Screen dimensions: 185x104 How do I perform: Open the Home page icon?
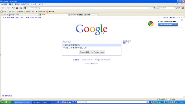[21, 8]
